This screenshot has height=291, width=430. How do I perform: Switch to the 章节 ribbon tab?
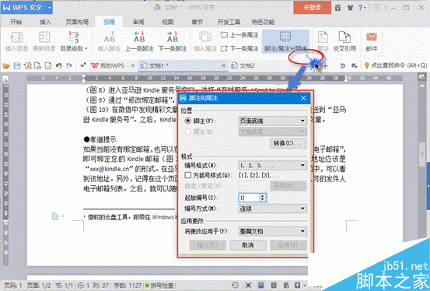point(197,22)
